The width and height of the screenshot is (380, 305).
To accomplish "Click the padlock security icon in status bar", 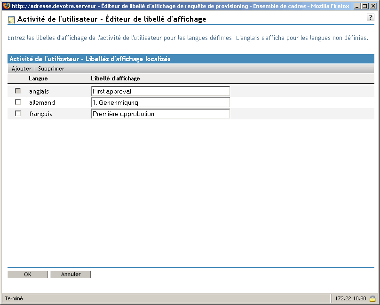I will click(372, 298).
